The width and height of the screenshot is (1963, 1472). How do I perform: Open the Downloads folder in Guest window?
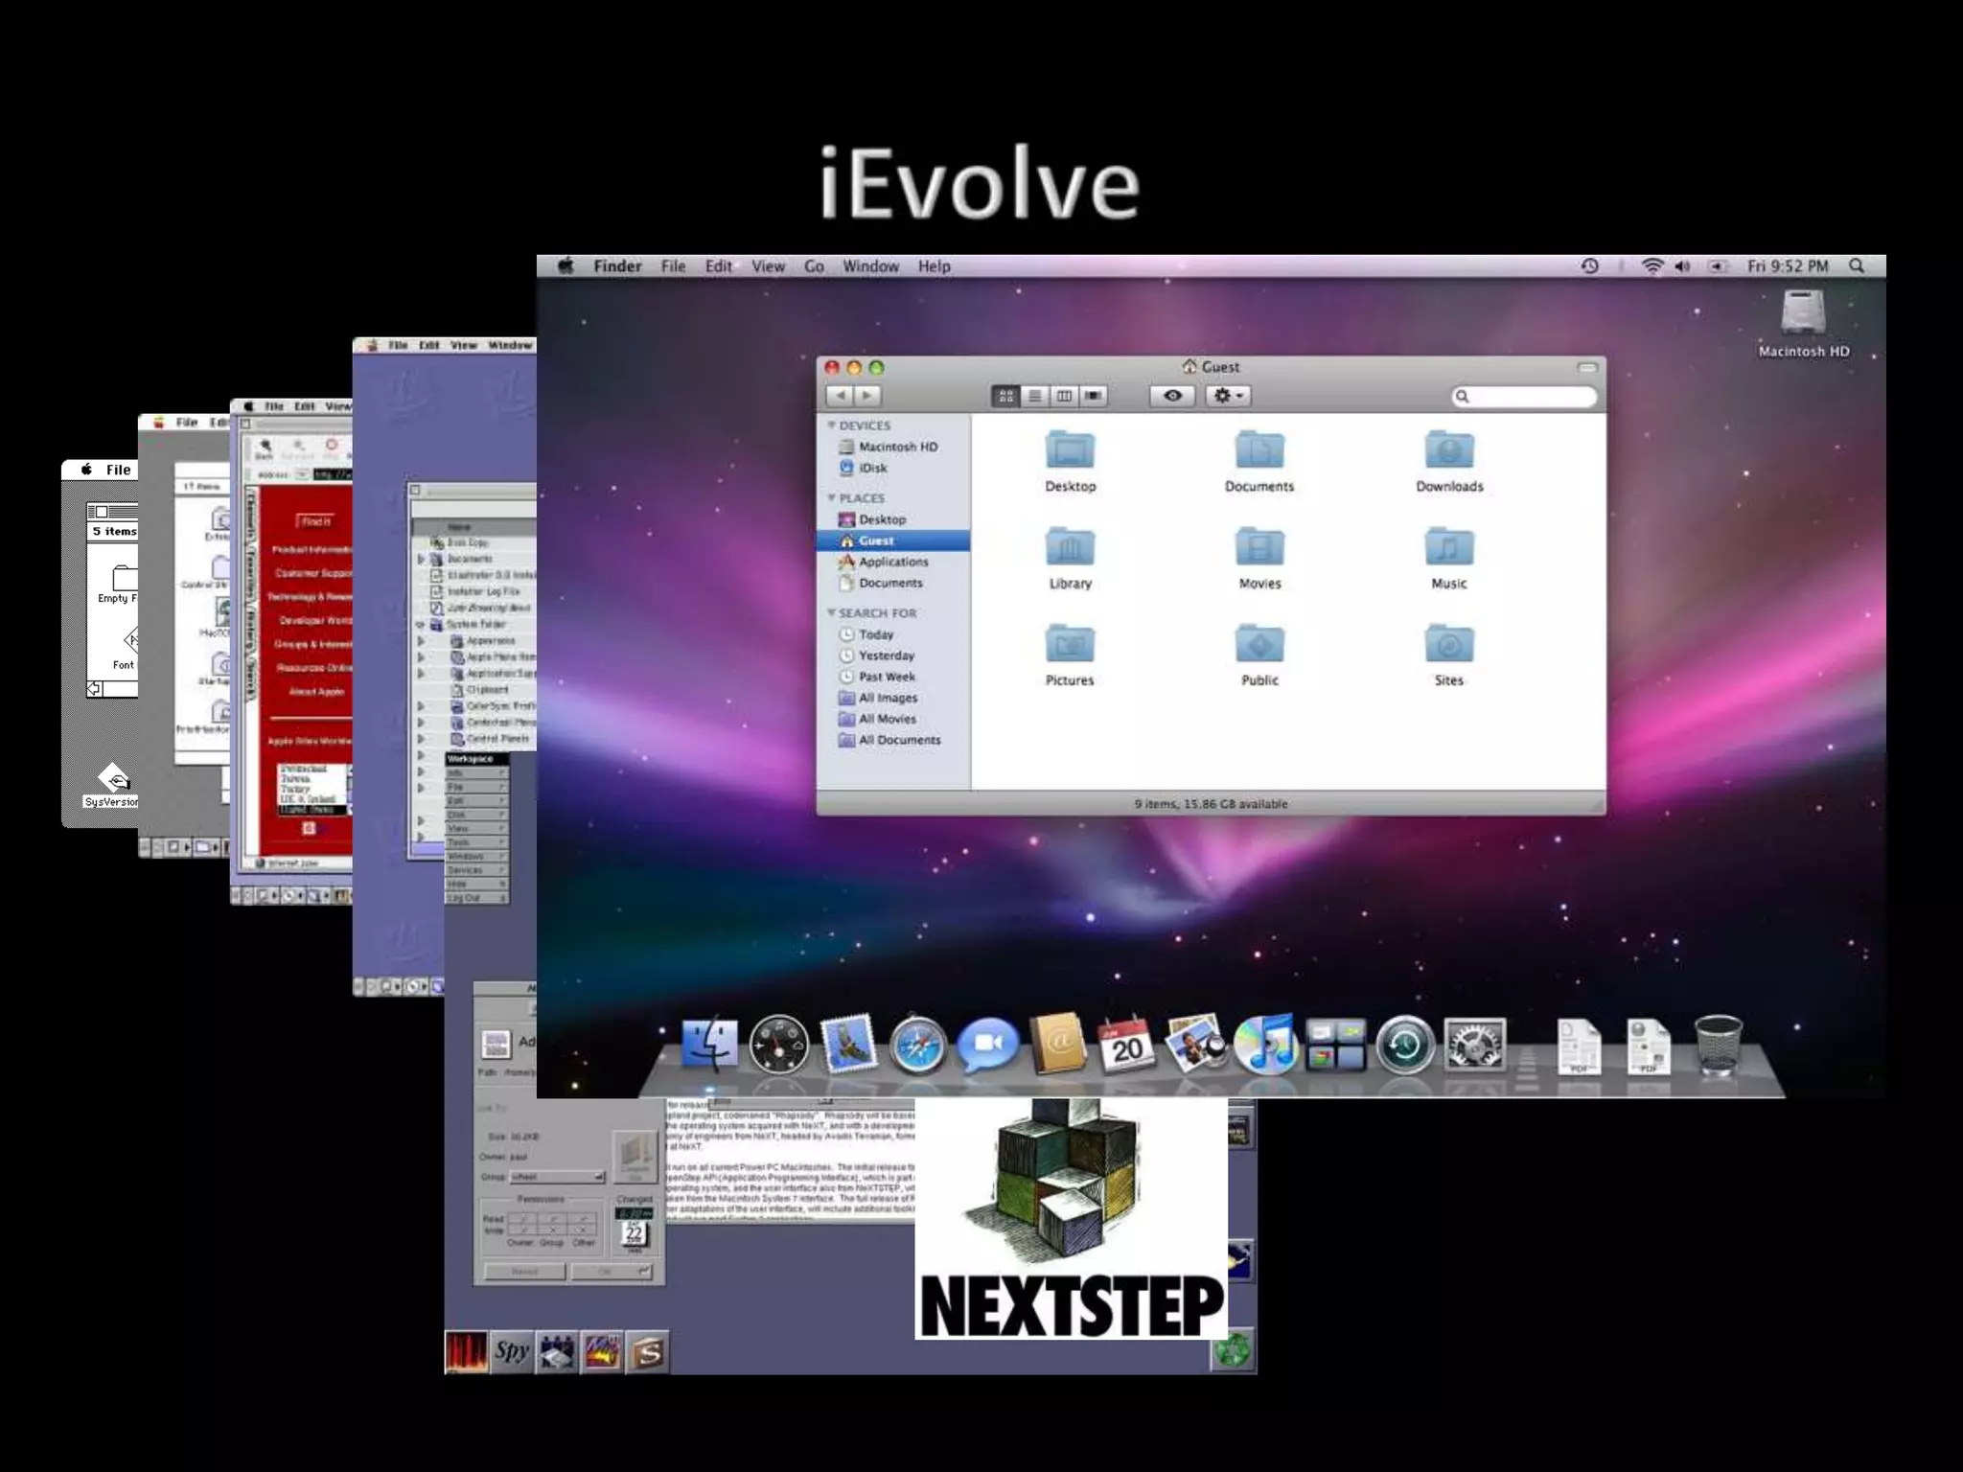tap(1449, 450)
